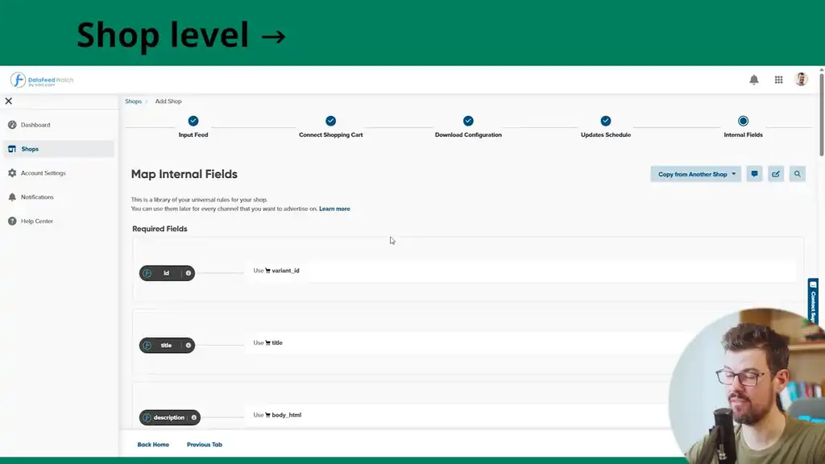This screenshot has height=464, width=825.
Task: Click the Learn more link
Action: (335, 208)
